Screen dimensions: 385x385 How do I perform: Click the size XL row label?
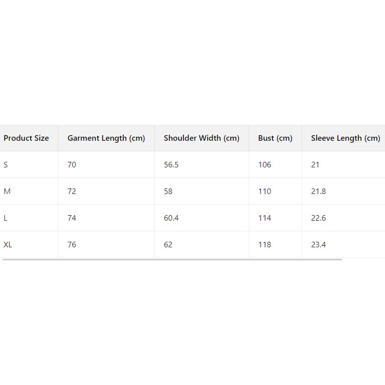tap(8, 245)
